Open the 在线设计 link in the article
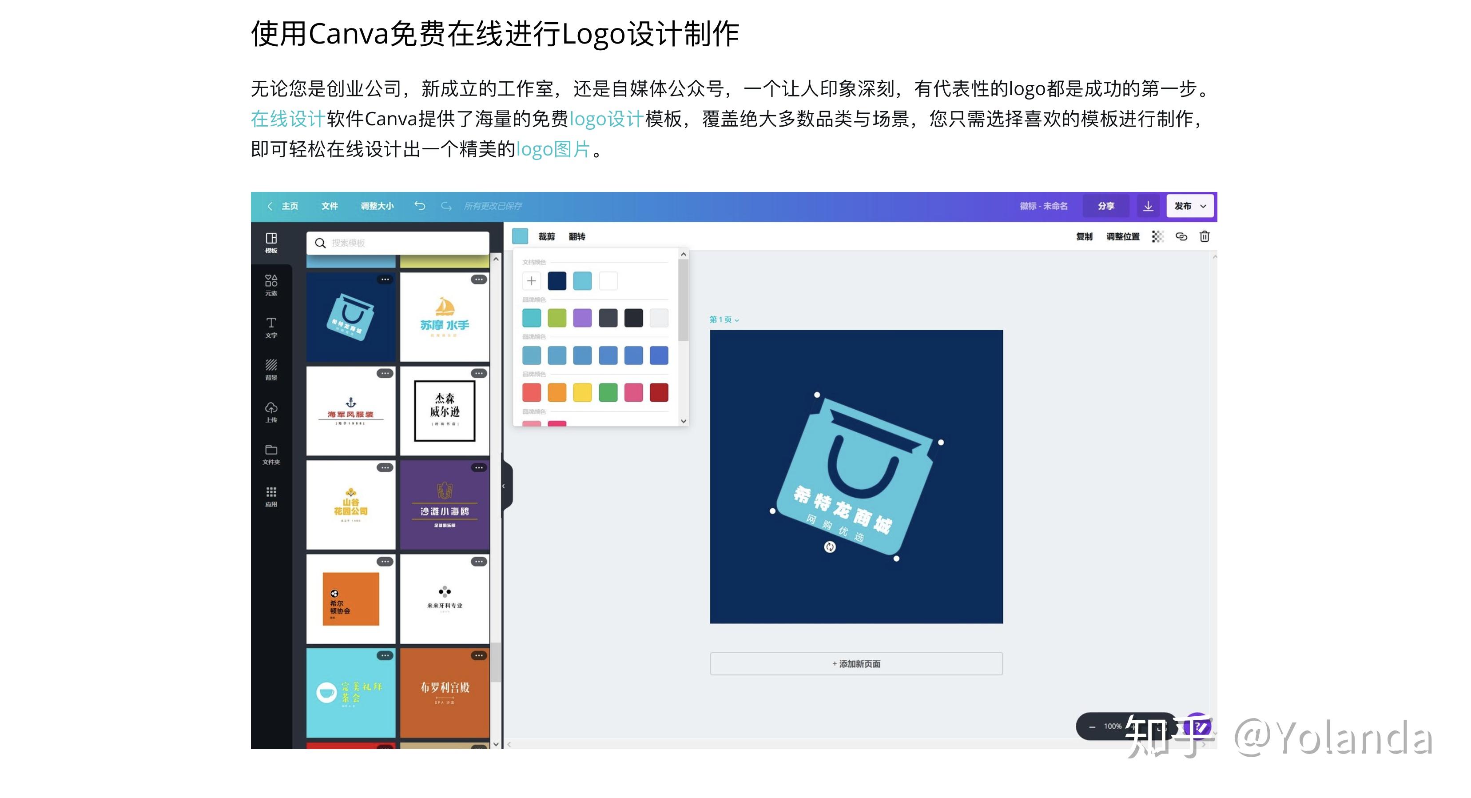Viewport: 1471px width, 798px height. pyautogui.click(x=288, y=119)
